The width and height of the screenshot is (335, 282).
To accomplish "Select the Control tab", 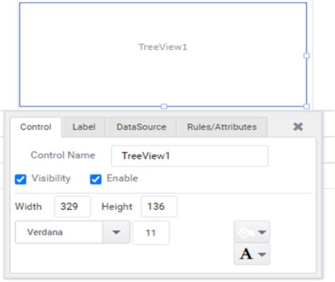I will click(36, 127).
